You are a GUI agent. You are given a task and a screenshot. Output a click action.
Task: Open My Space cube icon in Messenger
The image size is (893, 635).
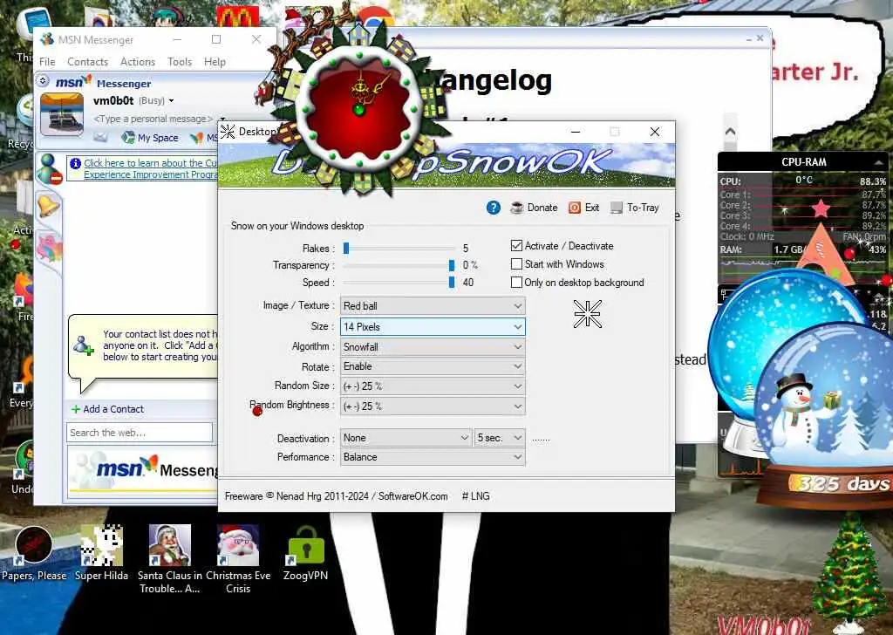click(x=128, y=137)
